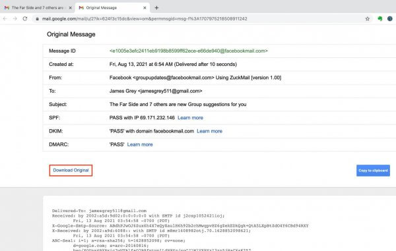Viewport: 396px width, 251px height.
Task: Click the 'Received: by 2002:a5d' header line
Action: pyautogui.click(x=138, y=215)
